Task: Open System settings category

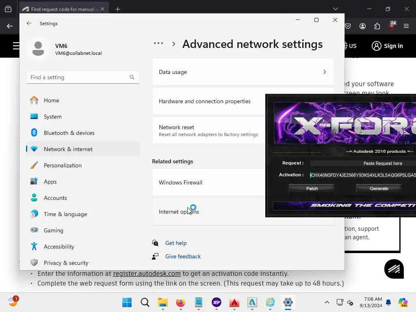Action: coord(83,117)
